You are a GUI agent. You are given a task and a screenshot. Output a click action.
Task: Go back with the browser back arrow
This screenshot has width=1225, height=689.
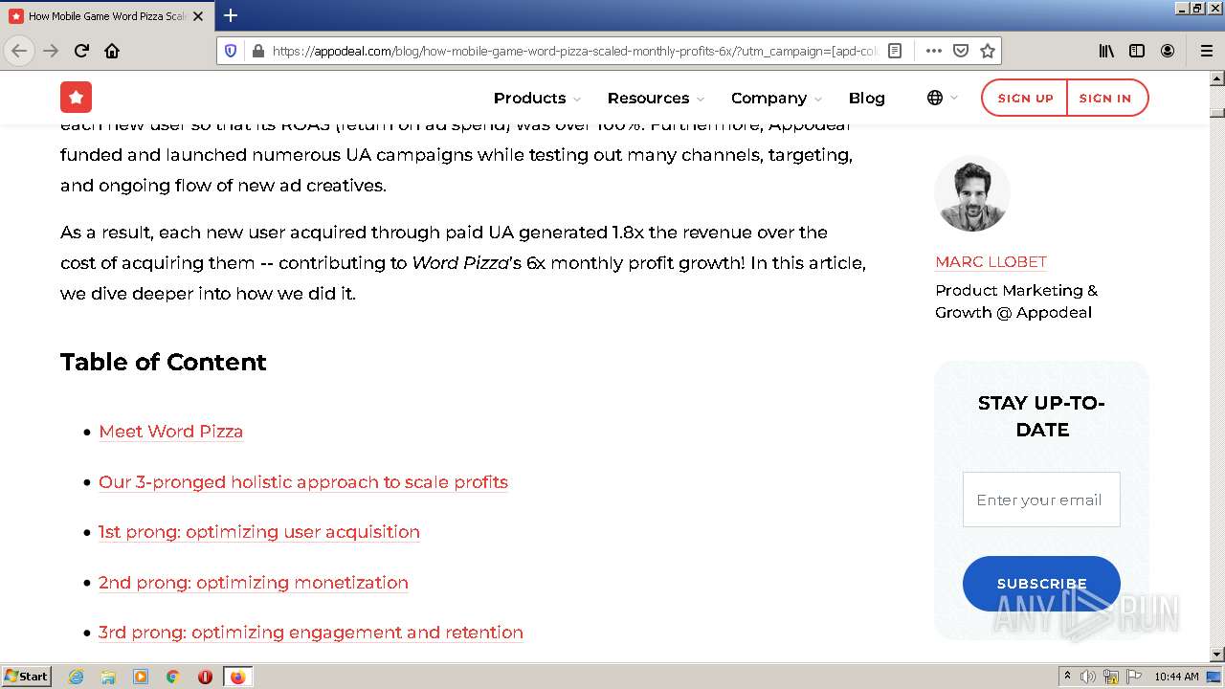(19, 51)
